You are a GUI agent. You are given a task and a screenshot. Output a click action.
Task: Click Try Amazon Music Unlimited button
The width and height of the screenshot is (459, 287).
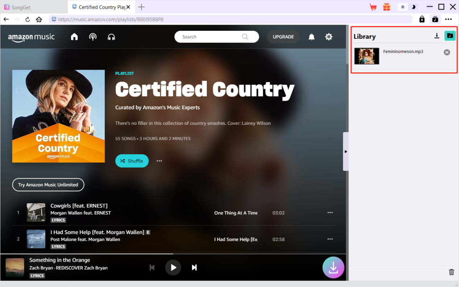48,185
